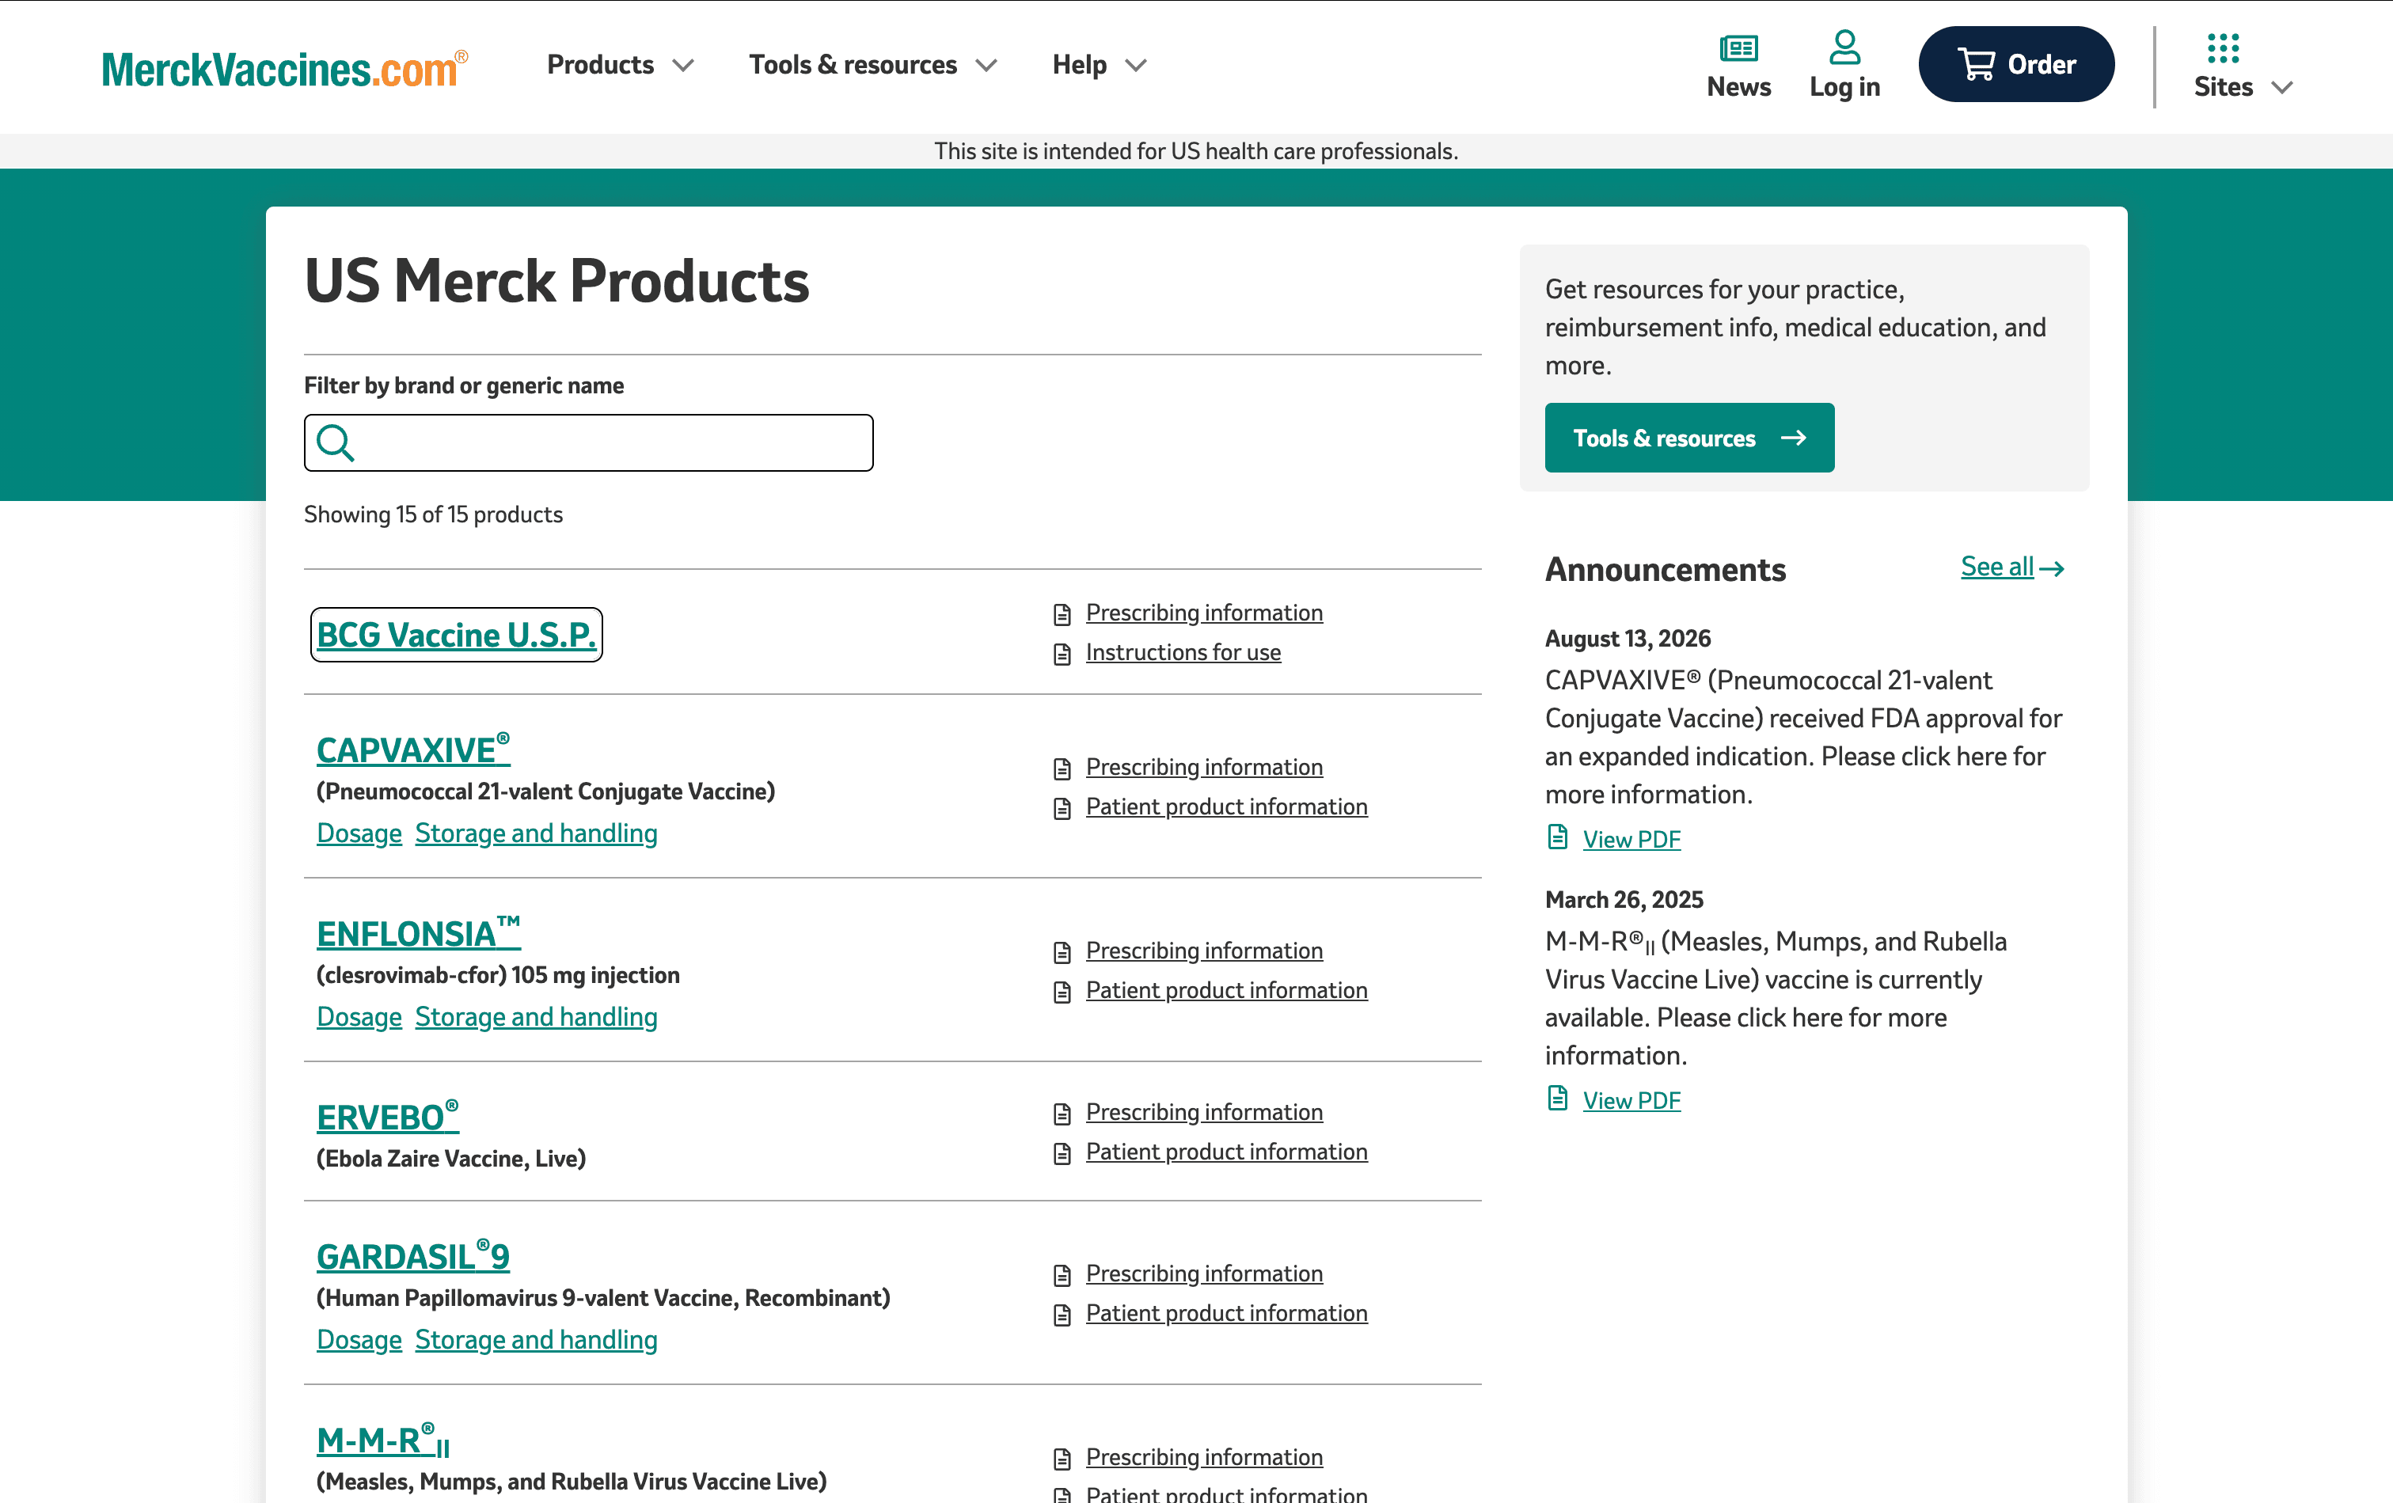Click PDF icon under March 26, 2025 announcement
Screen dimensions: 2393x1503
(1557, 1098)
